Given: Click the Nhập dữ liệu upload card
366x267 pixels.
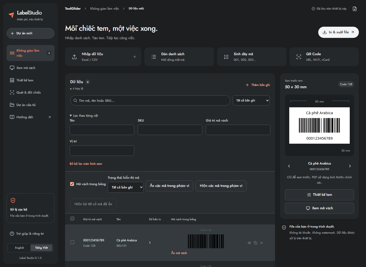Looking at the screenshot, I should pos(103,57).
